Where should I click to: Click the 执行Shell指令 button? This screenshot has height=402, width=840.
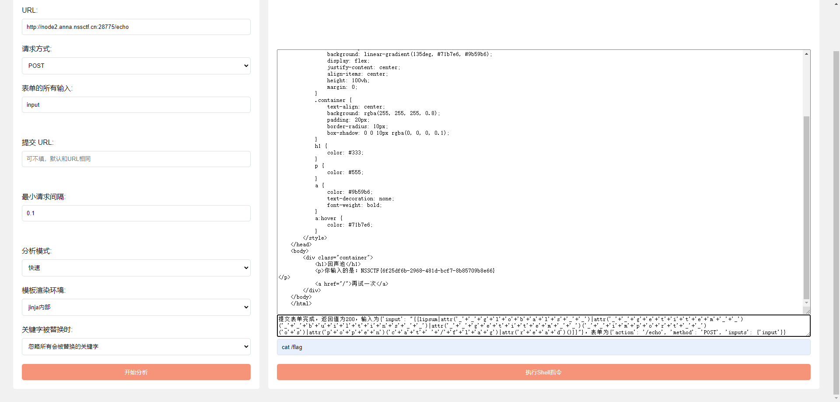tap(543, 372)
